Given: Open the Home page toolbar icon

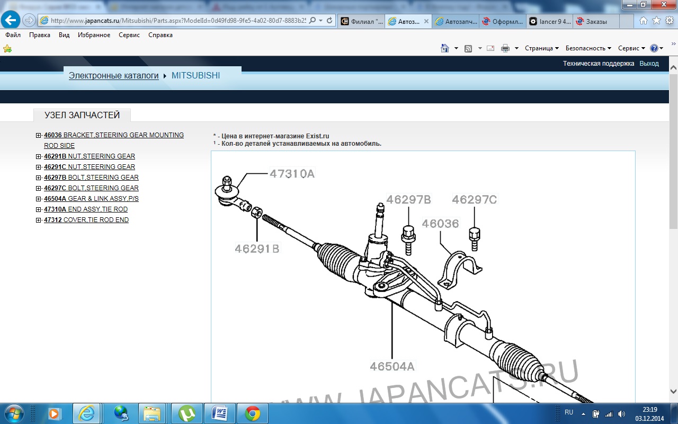Looking at the screenshot, I should (445, 48).
